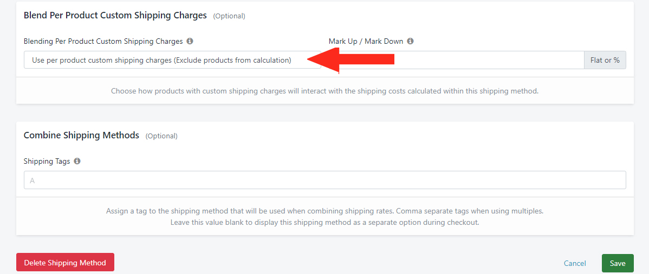Click the green Save button
Screen dimensions: 649x274
tap(618, 263)
